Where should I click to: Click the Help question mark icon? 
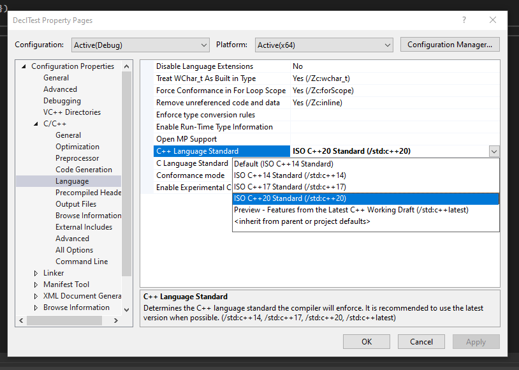pyautogui.click(x=464, y=20)
